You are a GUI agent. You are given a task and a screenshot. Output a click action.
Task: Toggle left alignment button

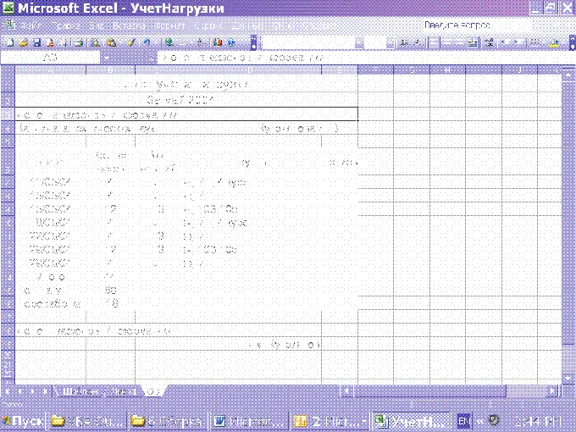pos(435,43)
